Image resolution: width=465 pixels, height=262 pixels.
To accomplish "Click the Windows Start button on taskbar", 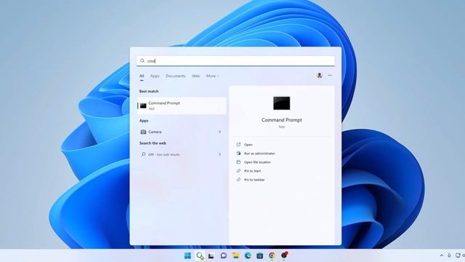I will pos(187,255).
